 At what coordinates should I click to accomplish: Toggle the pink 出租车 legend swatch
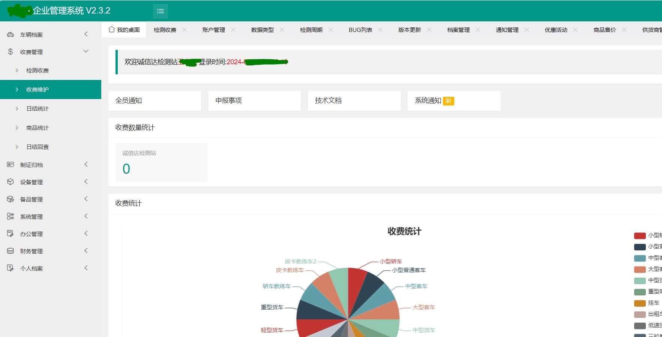pos(640,314)
